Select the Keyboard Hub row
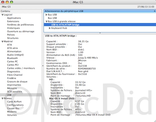This screenshot has height=122, width=156. click(100, 28)
